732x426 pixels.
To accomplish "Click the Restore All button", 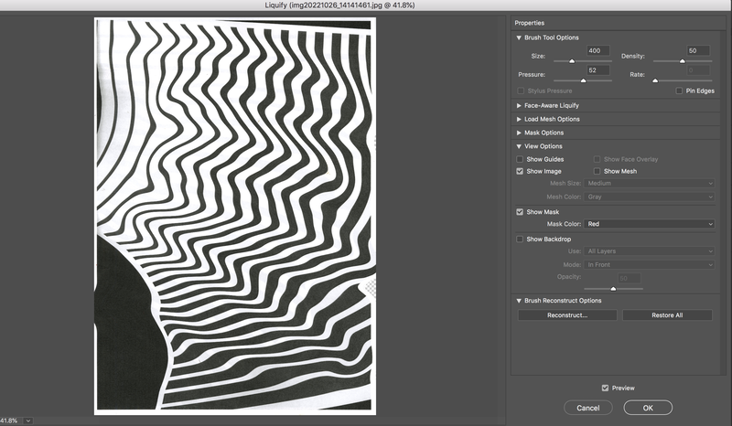I will pyautogui.click(x=667, y=315).
